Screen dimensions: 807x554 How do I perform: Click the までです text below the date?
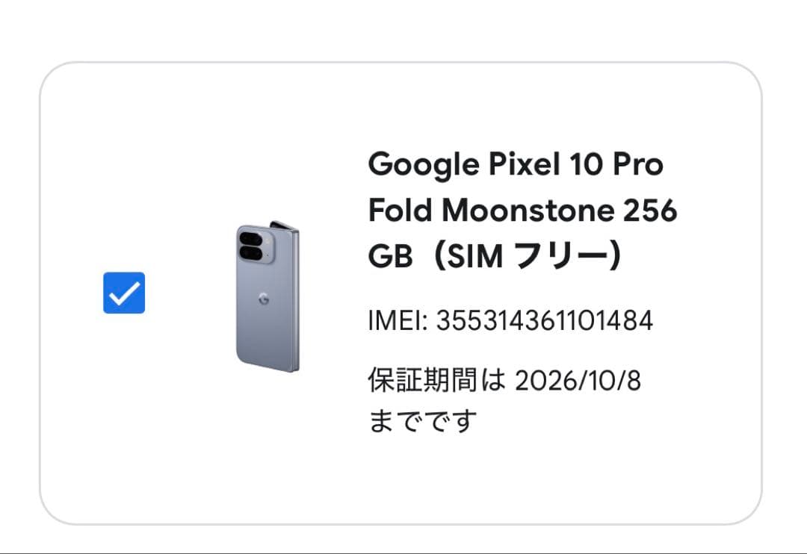[x=422, y=422]
